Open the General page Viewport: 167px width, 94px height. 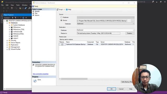pos(37,11)
